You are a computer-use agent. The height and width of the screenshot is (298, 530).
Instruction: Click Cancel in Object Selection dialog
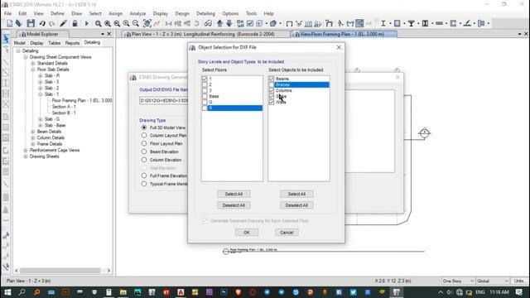tap(287, 233)
